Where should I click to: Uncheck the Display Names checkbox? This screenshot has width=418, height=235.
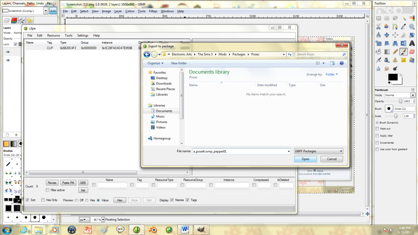tap(172, 200)
